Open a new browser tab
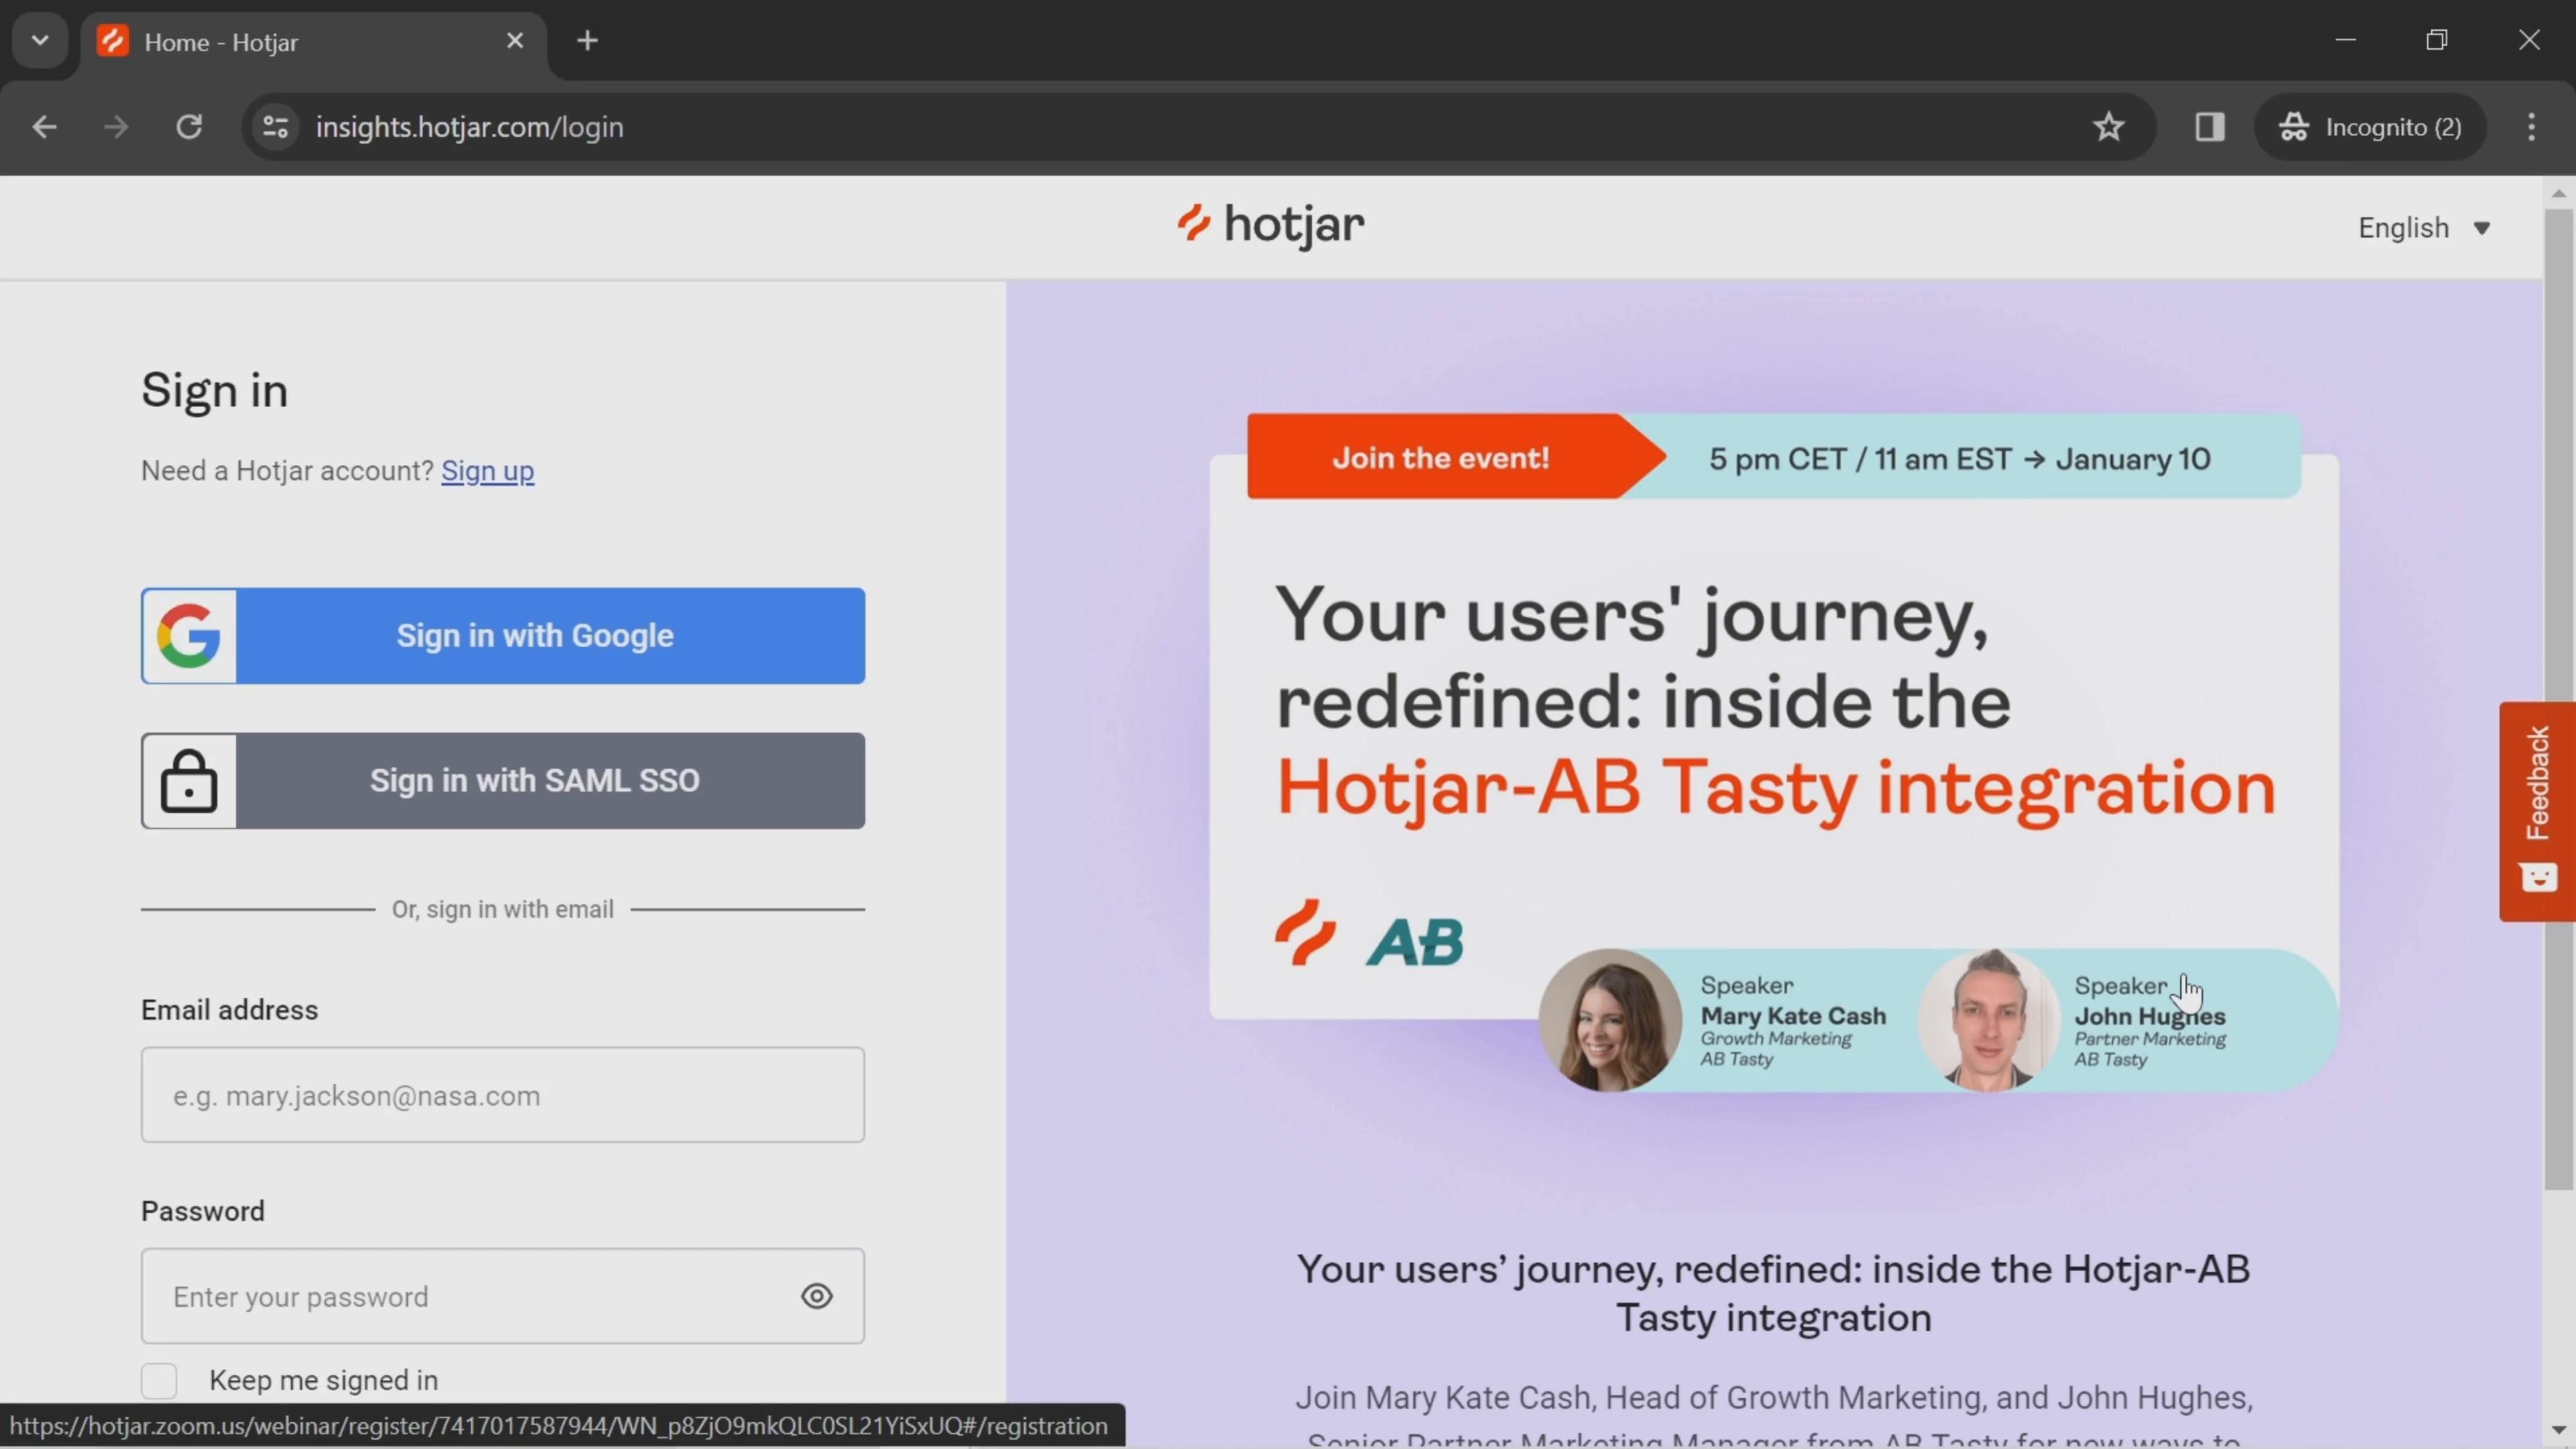 [x=587, y=41]
